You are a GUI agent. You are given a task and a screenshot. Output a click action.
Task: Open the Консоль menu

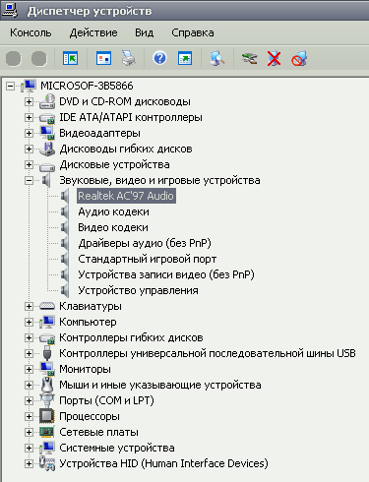[31, 32]
